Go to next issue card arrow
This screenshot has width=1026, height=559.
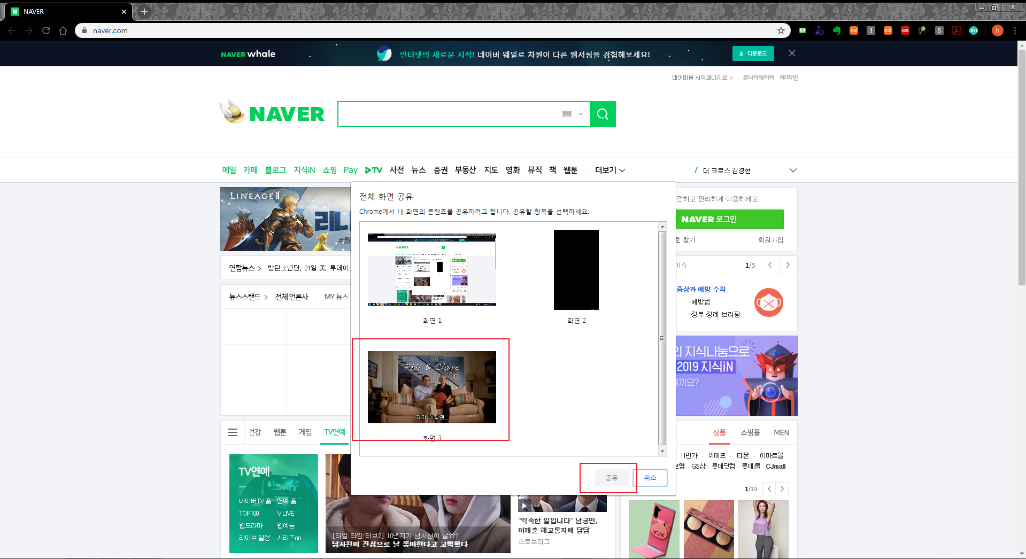(788, 265)
